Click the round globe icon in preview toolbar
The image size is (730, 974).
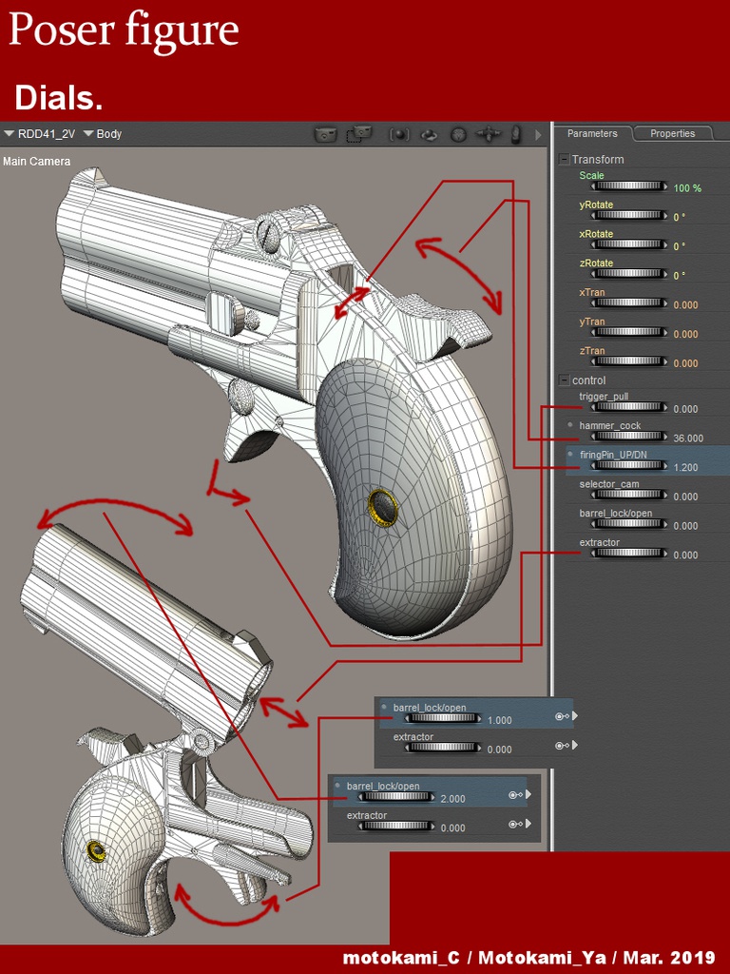coord(458,134)
